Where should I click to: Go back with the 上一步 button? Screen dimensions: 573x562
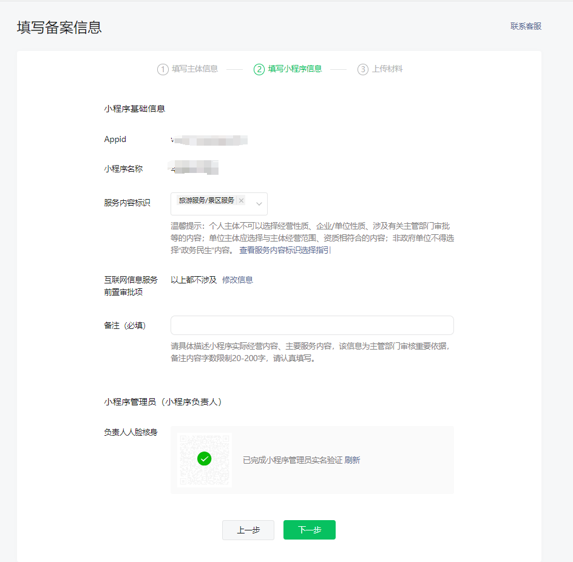click(248, 530)
